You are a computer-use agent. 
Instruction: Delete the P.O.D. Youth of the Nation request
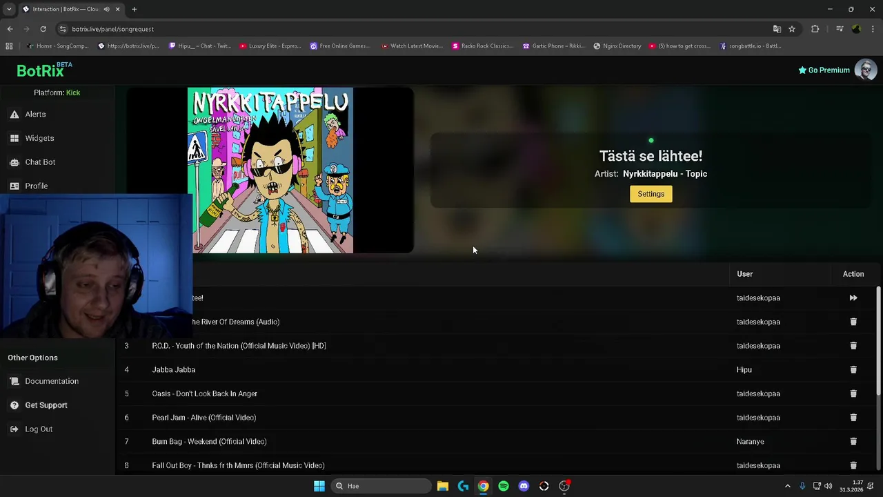pyautogui.click(x=853, y=346)
